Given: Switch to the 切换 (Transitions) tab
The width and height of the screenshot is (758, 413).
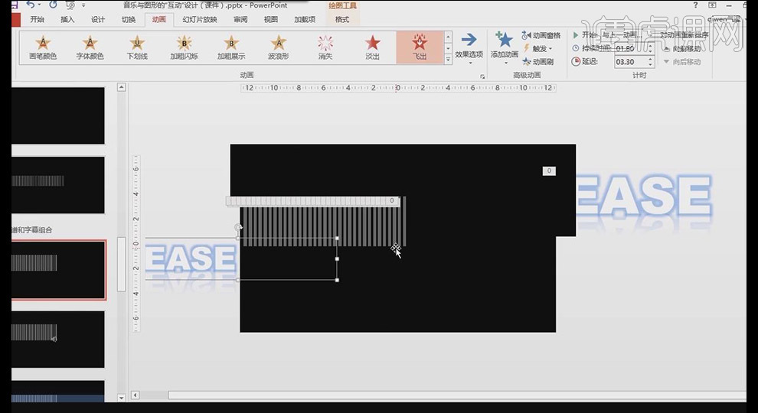Looking at the screenshot, I should point(129,19).
